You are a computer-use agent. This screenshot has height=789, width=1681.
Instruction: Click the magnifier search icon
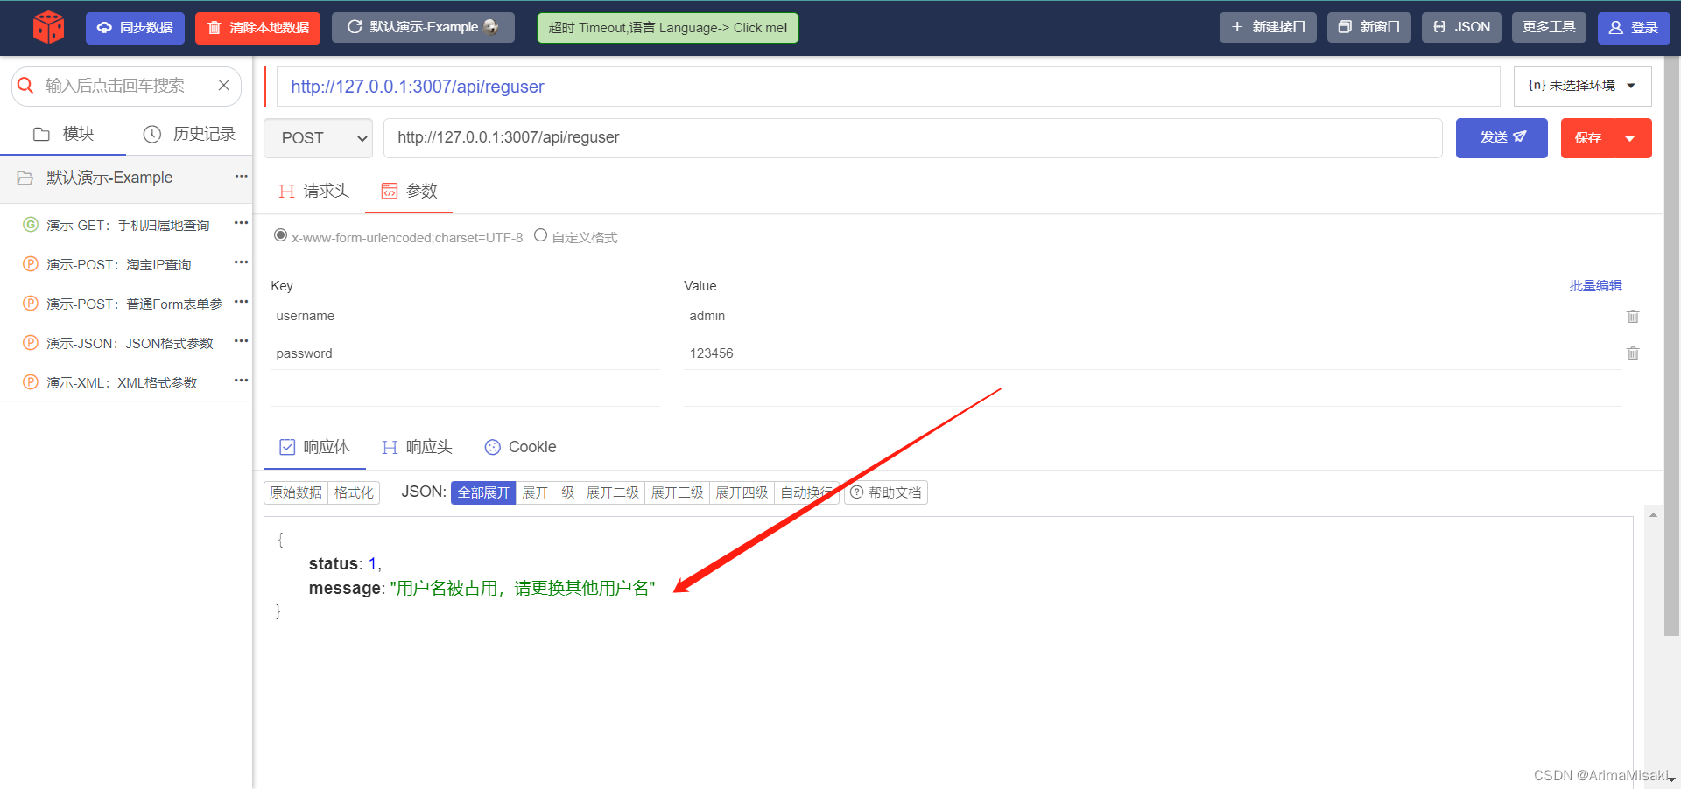click(26, 85)
